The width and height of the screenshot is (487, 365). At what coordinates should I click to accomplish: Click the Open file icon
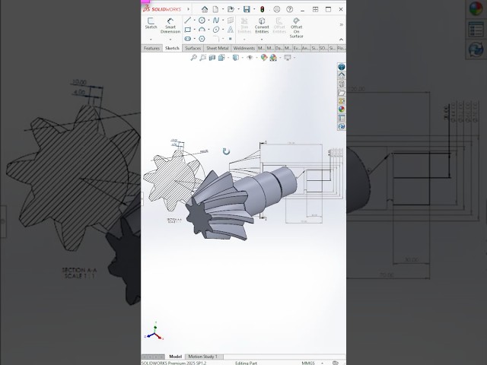point(231,9)
